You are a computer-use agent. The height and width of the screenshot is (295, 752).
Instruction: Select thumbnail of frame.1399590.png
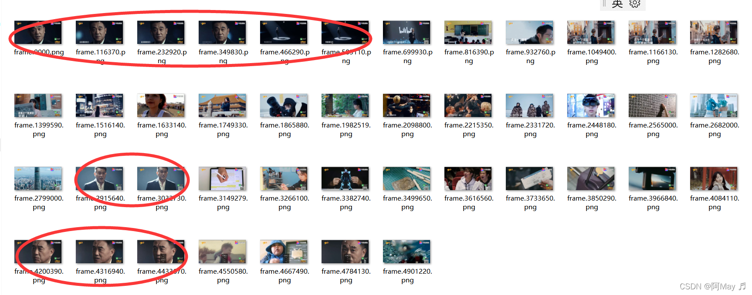pos(38,106)
